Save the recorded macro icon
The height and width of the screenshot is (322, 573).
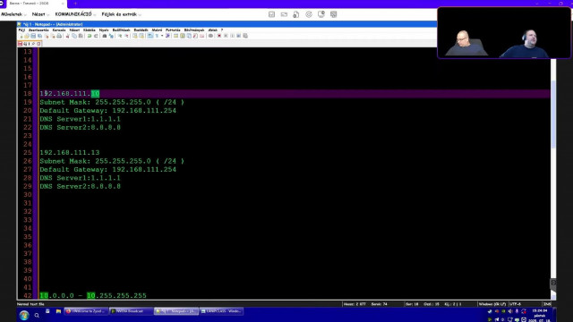245,36
